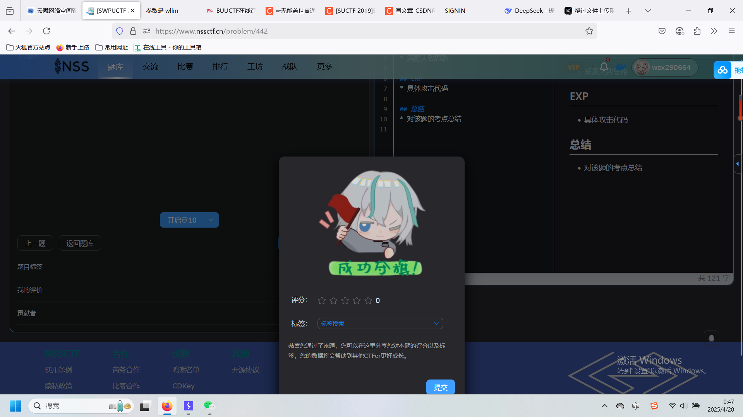This screenshot has height=417, width=743.
Task: Switch to BUUCTF在线评 tab
Action: pos(231,10)
